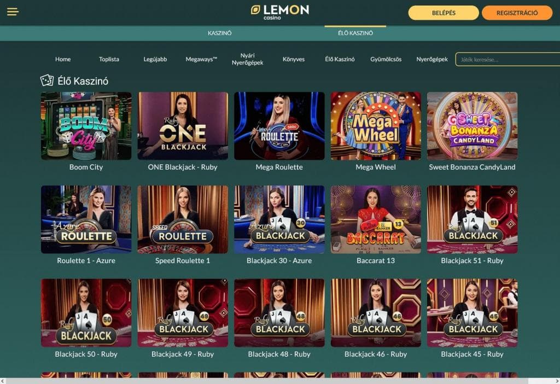Open the Baccarat 13 table
The width and height of the screenshot is (560, 384).
pyautogui.click(x=376, y=219)
